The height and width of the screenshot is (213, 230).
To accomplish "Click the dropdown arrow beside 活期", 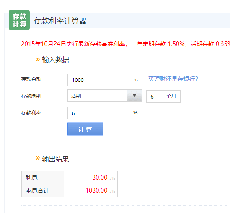I will tap(134, 96).
